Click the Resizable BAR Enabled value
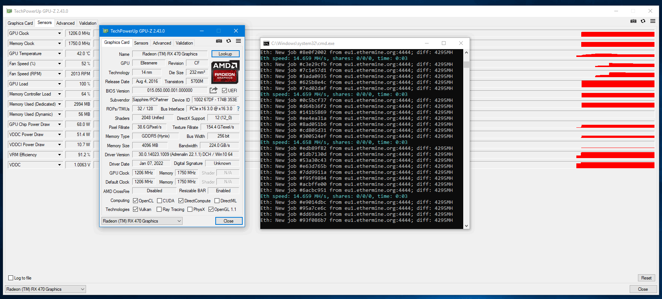This screenshot has width=662, height=299. pos(224,191)
